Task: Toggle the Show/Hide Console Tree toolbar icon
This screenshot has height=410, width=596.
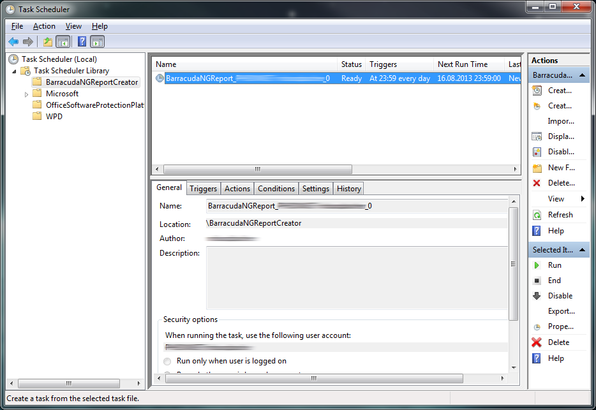Action: [x=63, y=42]
